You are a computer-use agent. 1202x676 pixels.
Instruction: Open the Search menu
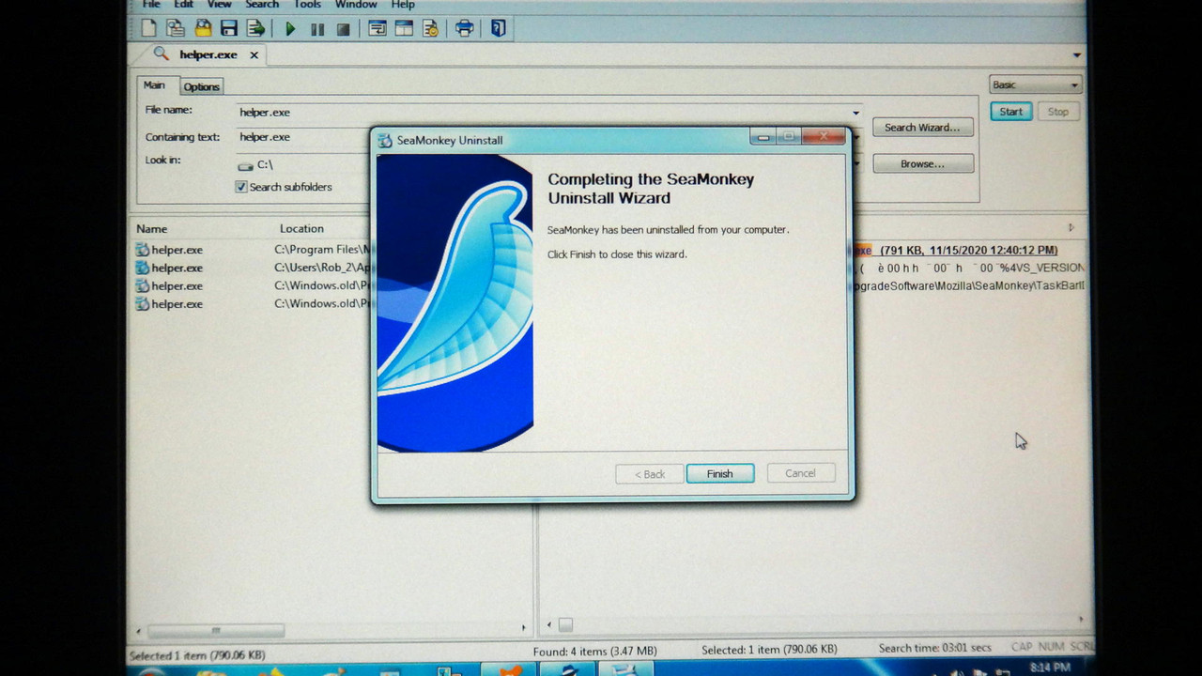262,5
